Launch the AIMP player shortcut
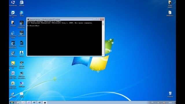The height and width of the screenshot is (104, 185). [22, 84]
